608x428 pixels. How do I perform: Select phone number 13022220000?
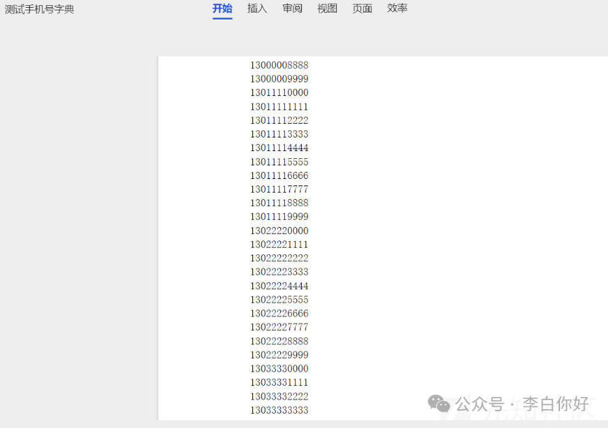click(279, 230)
